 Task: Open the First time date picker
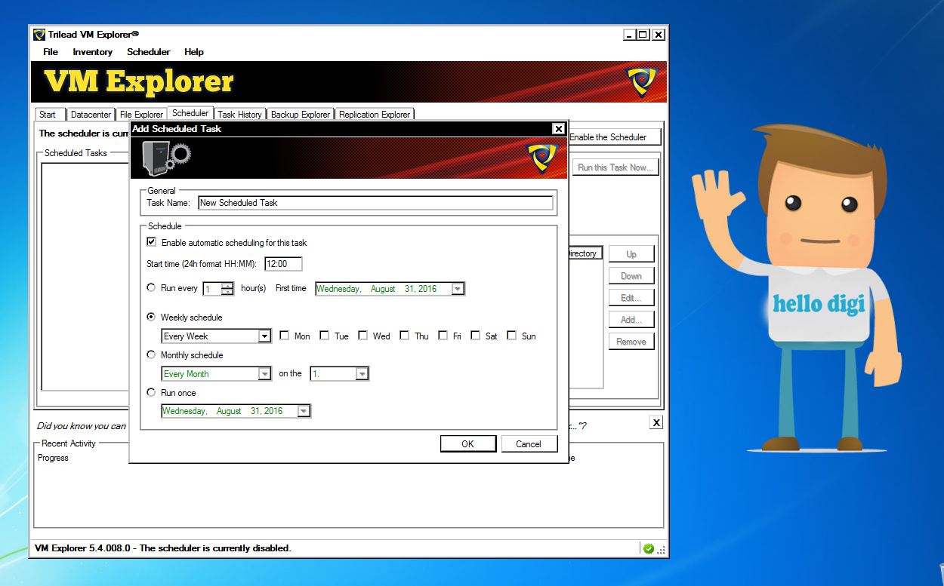pos(458,289)
